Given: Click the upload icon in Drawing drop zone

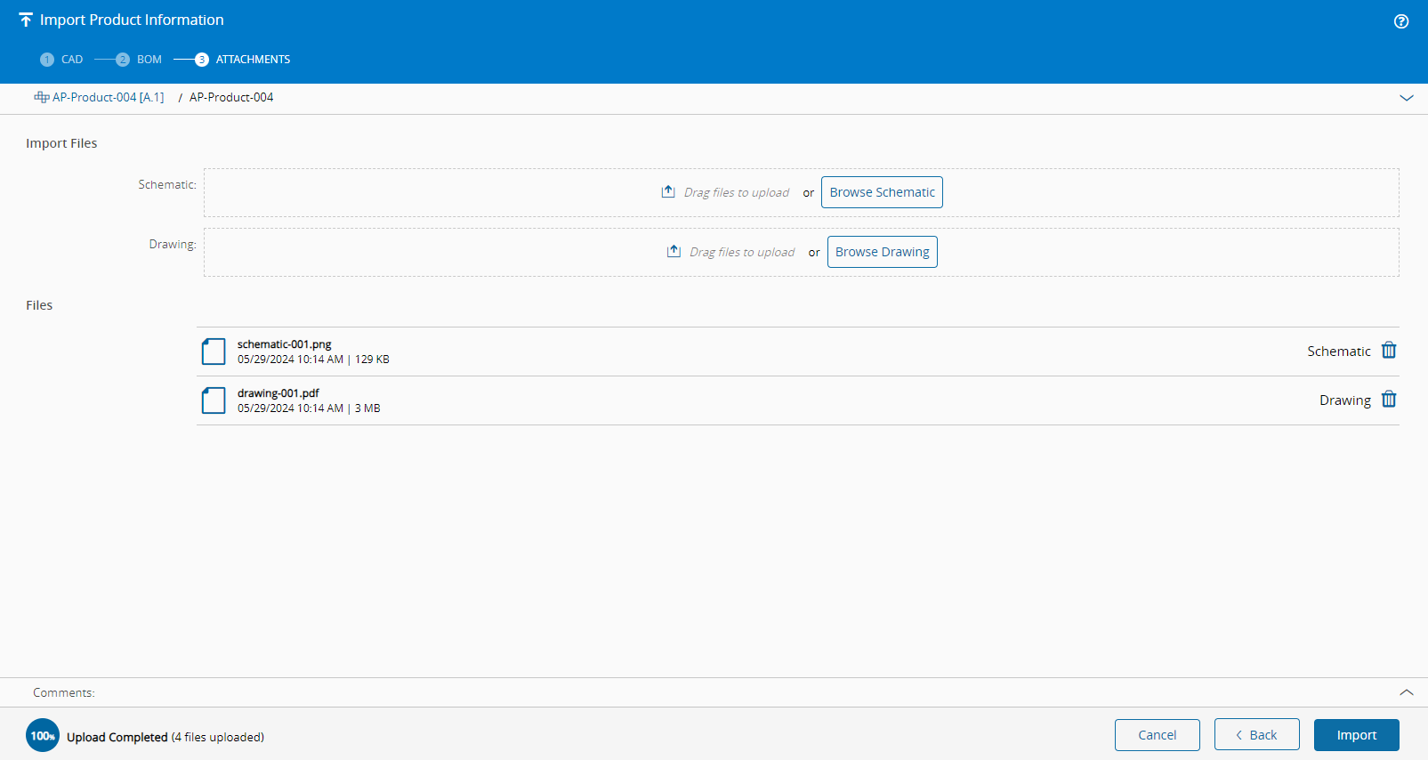Looking at the screenshot, I should (x=674, y=251).
